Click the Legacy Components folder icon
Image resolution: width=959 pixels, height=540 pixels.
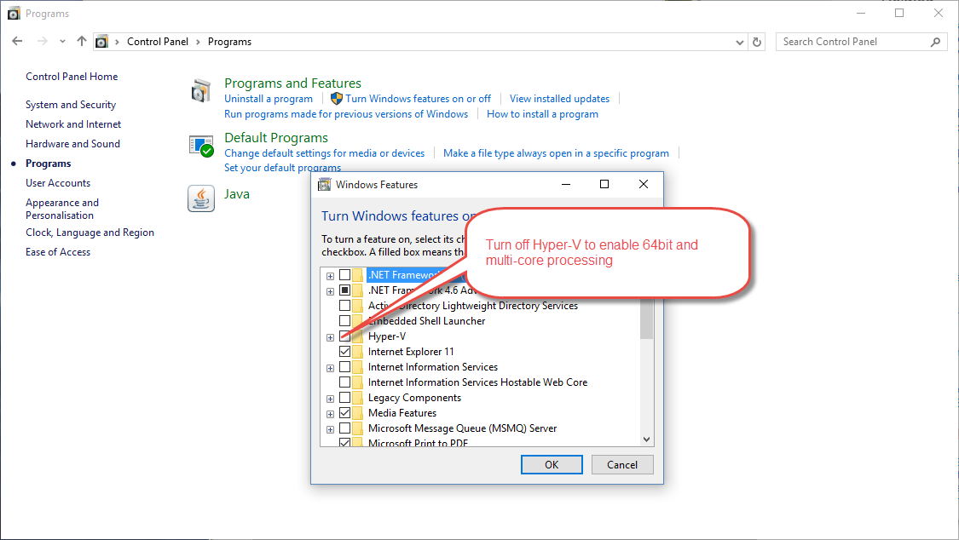click(x=358, y=397)
